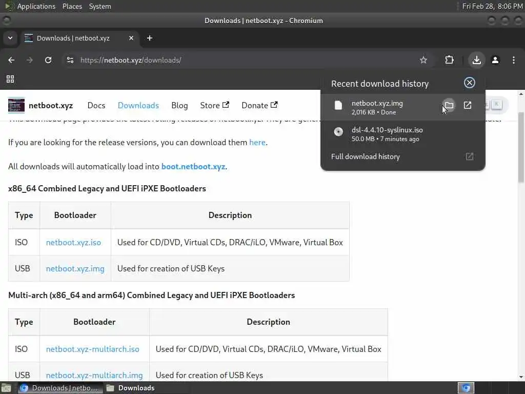525x394 pixels.
Task: Click the browser forward arrow
Action: [x=29, y=60]
